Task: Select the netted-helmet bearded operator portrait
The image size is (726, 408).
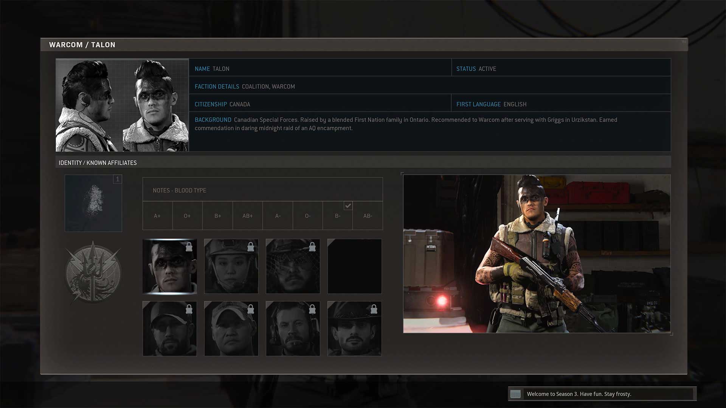Action: tap(293, 266)
